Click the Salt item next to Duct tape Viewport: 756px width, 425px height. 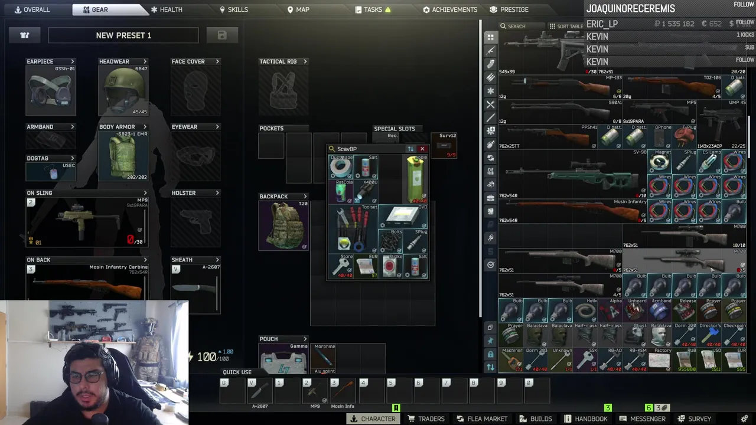[x=366, y=167]
